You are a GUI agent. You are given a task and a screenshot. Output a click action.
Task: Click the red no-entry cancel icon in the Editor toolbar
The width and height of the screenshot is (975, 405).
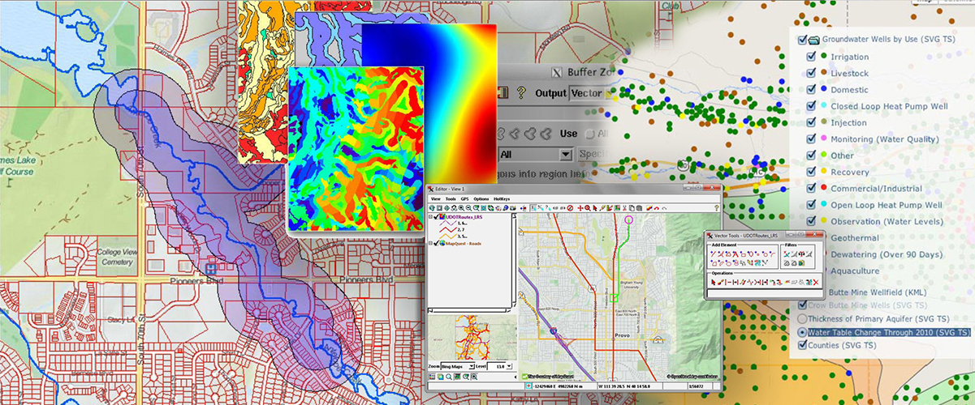[570, 207]
